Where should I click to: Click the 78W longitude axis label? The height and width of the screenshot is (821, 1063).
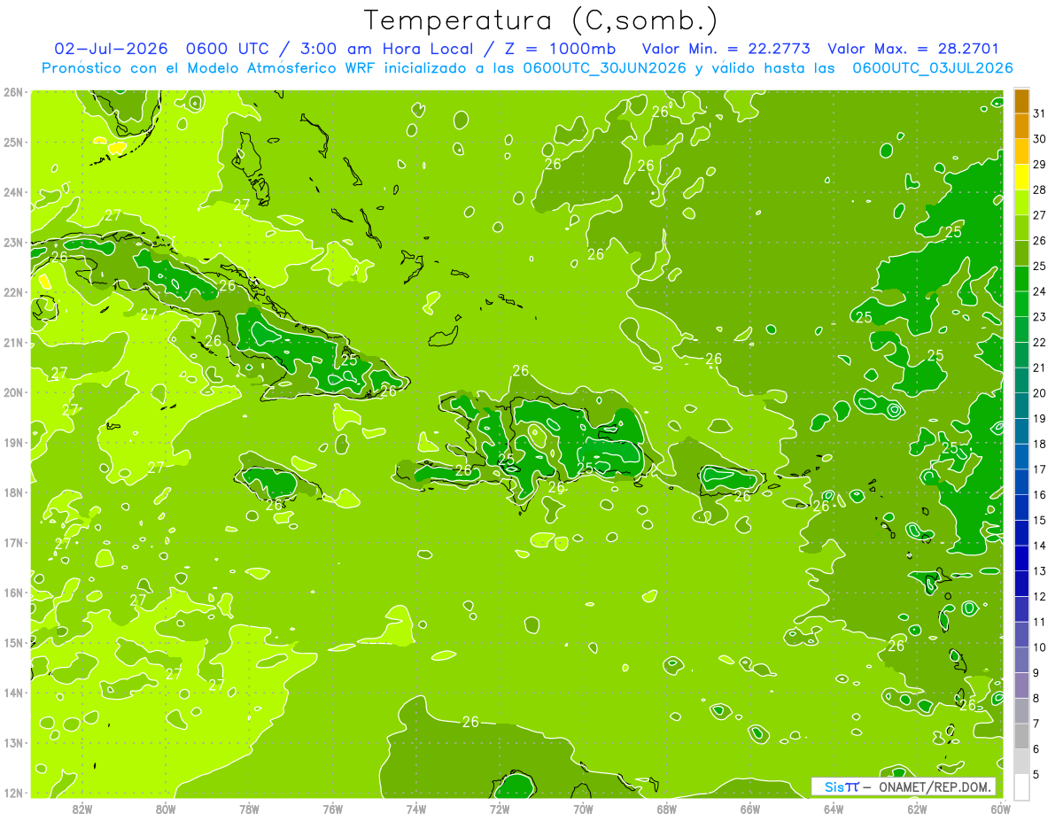(x=249, y=809)
